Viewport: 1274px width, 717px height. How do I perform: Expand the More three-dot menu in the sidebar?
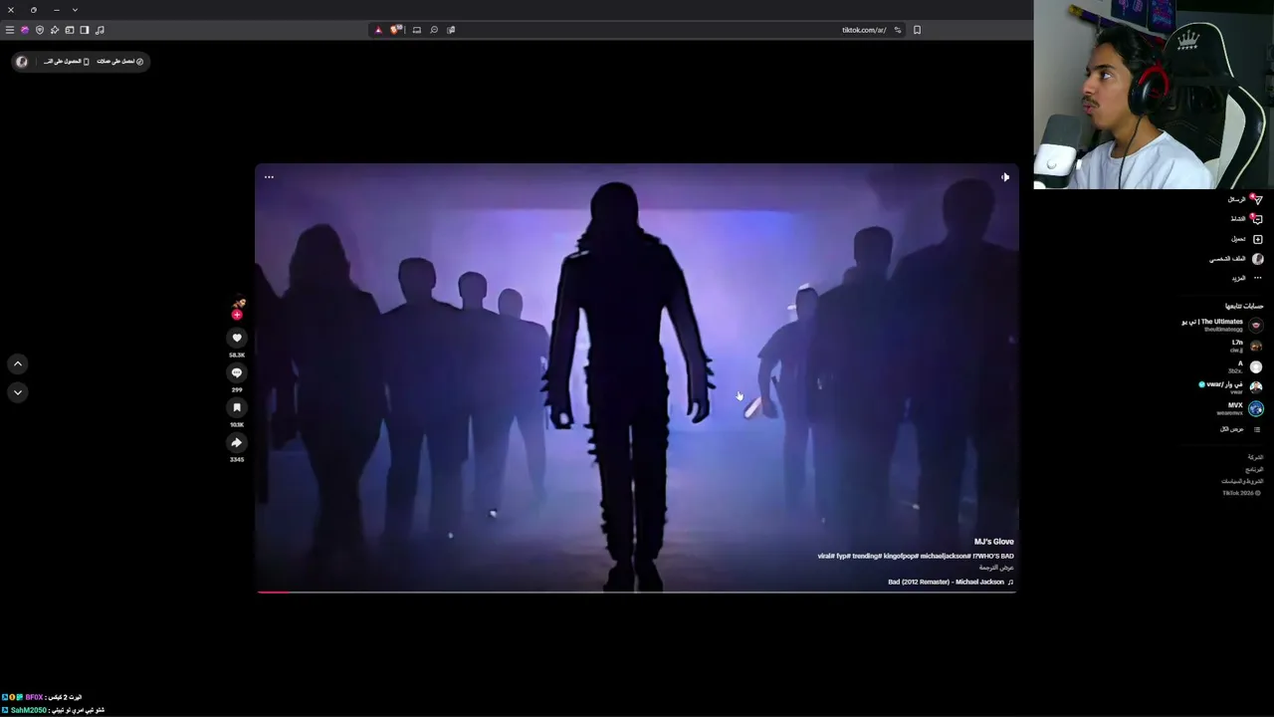point(1257,279)
